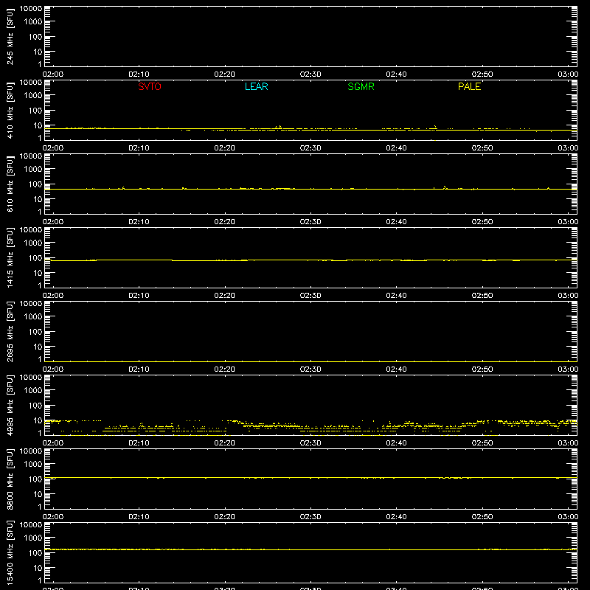Image resolution: width=590 pixels, height=590 pixels.
Task: Click the yellow flux trace in the 15400 MHz panel
Action: tap(310, 549)
